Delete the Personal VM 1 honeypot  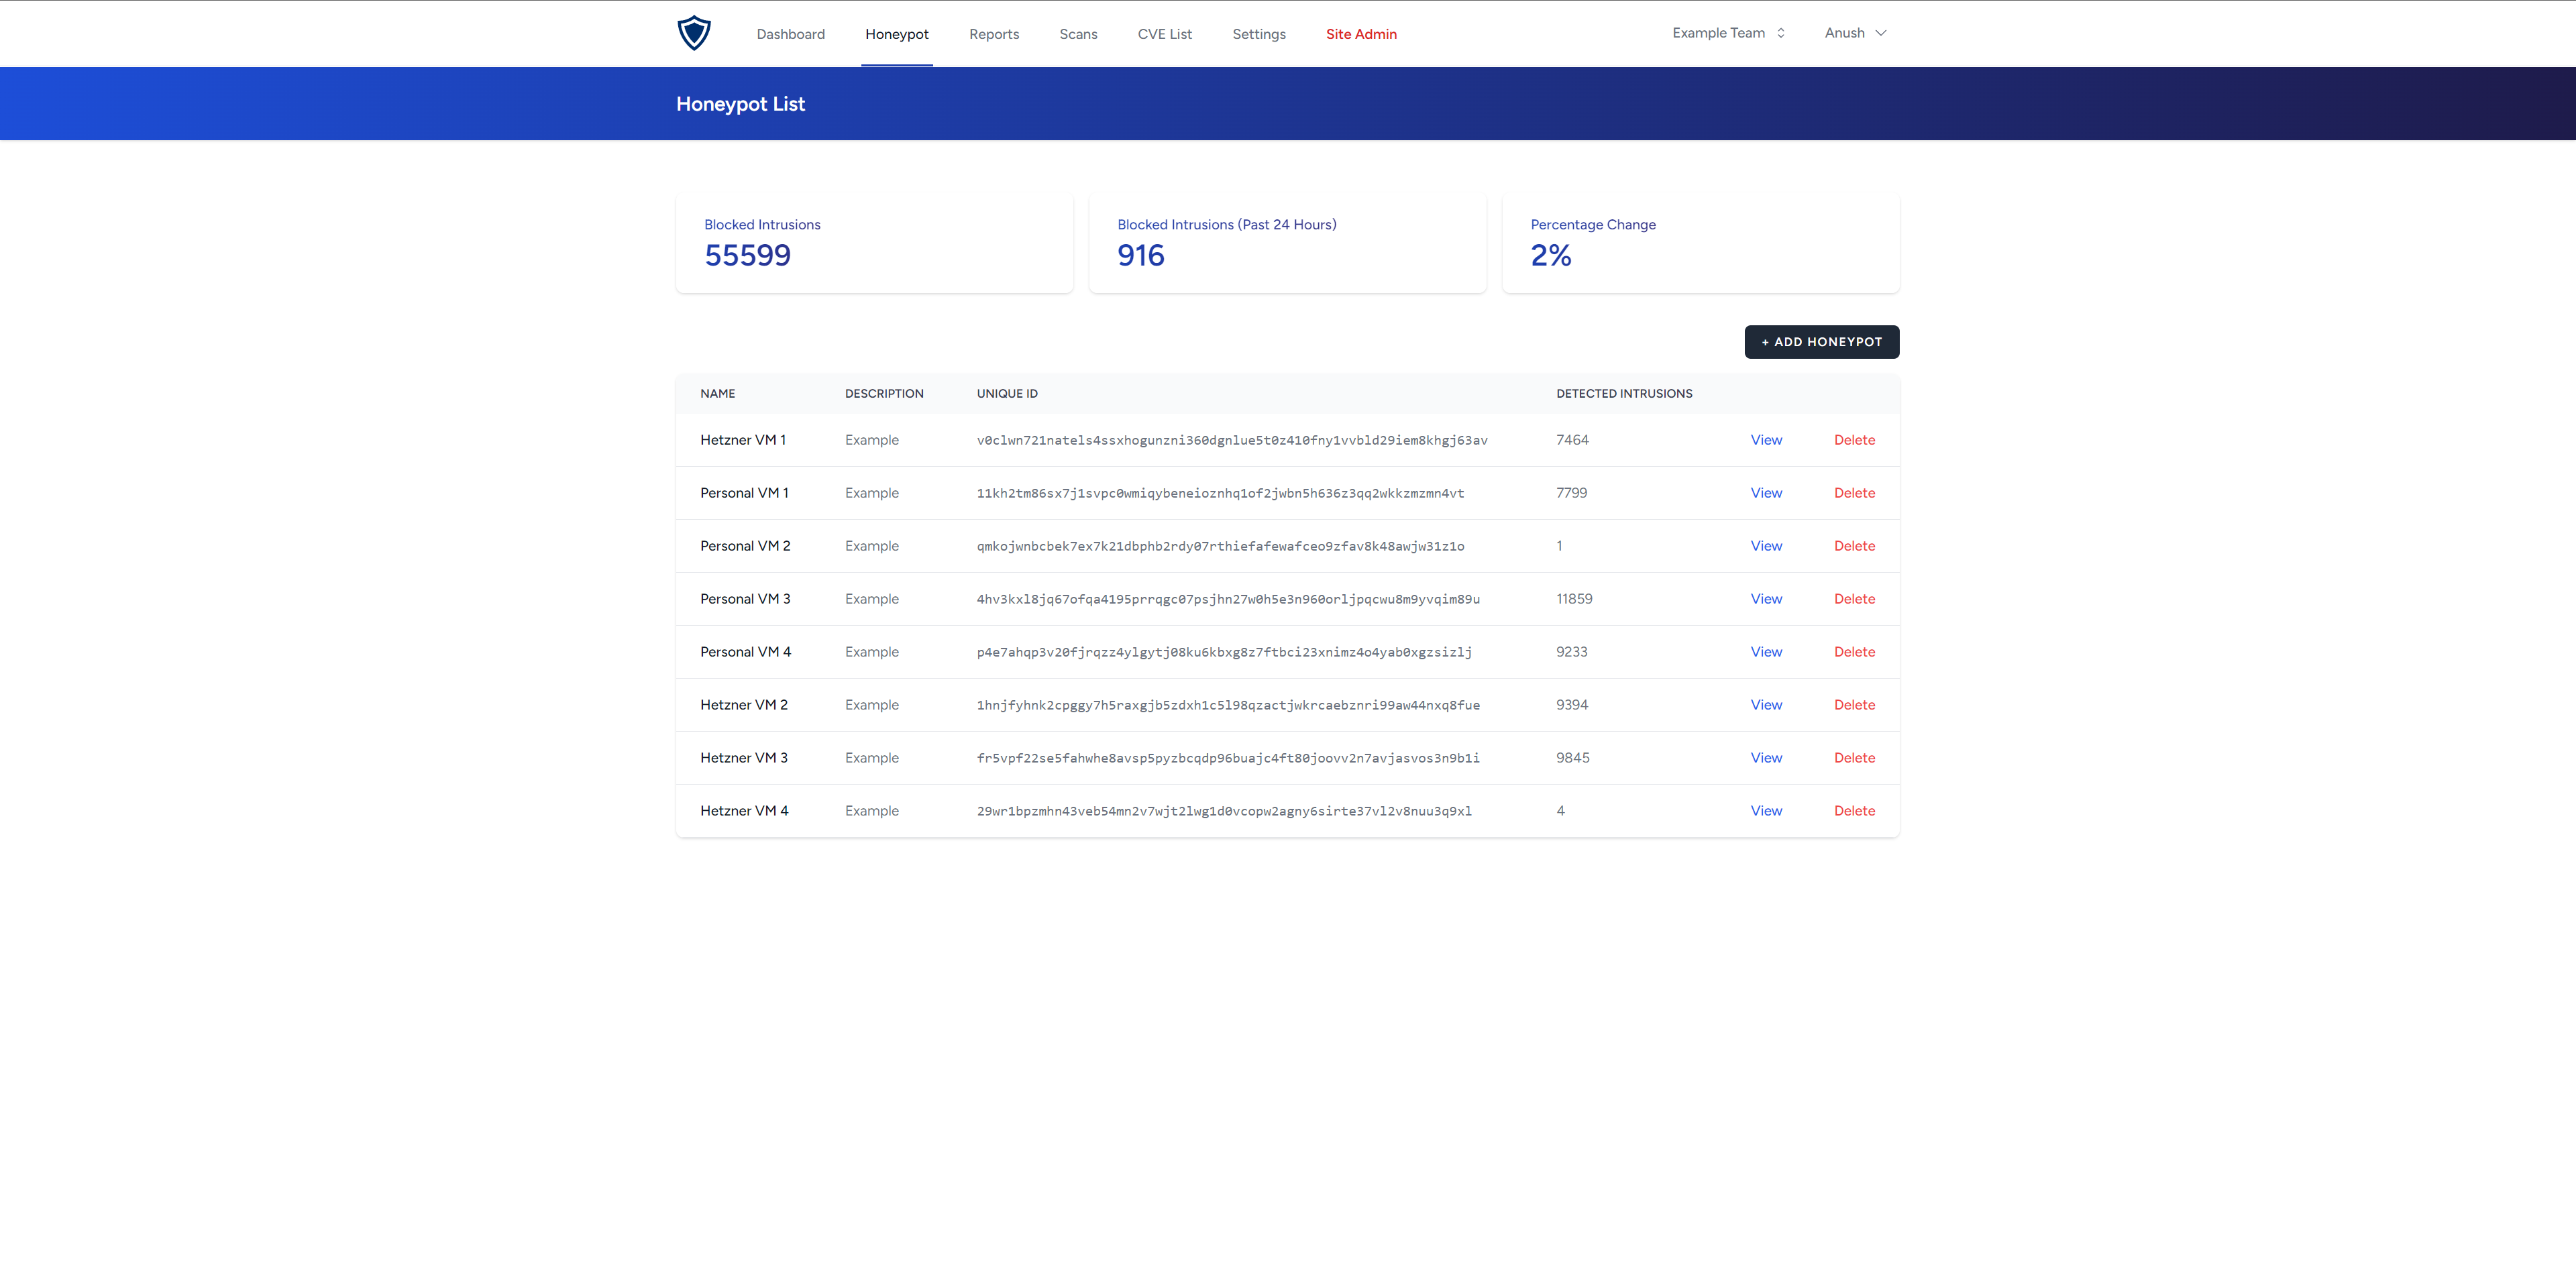pyautogui.click(x=1854, y=493)
